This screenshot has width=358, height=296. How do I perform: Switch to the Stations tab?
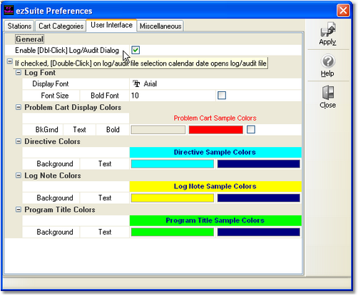pos(19,26)
